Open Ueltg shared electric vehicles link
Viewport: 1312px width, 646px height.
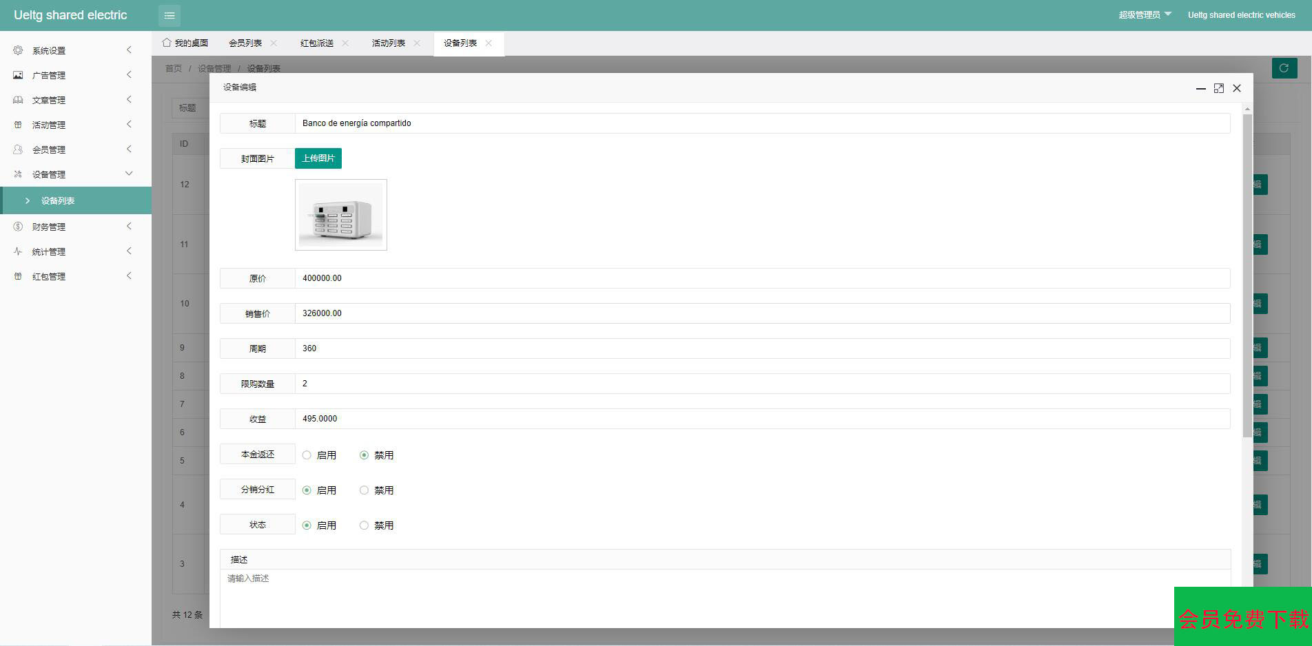coord(1242,14)
